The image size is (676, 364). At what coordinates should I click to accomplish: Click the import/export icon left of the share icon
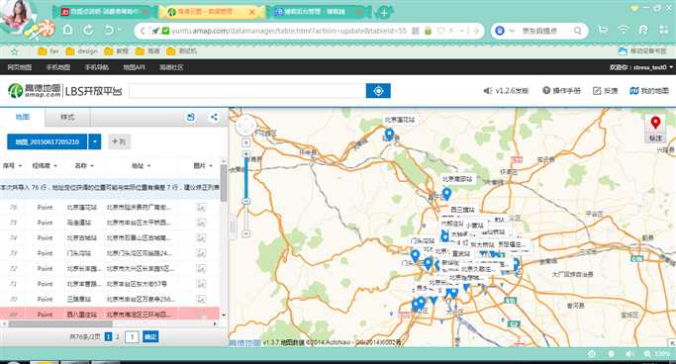pyautogui.click(x=191, y=117)
